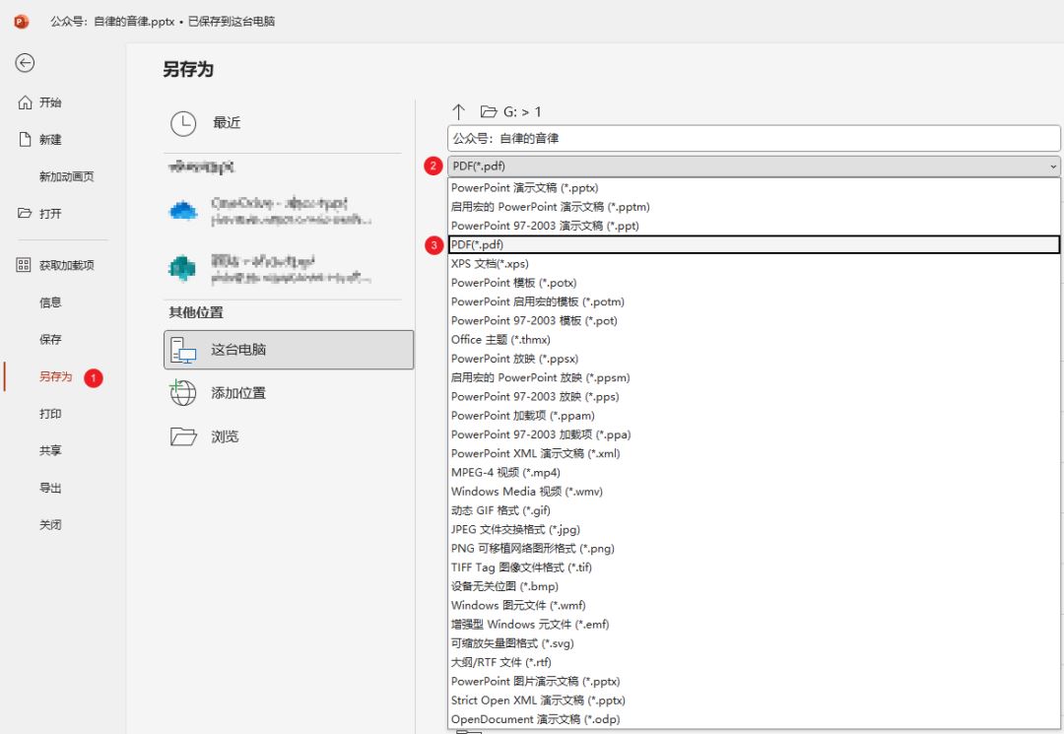Viewport: 1064px width, 734px height.
Task: Click the G: > 1 folder path
Action: (x=522, y=111)
